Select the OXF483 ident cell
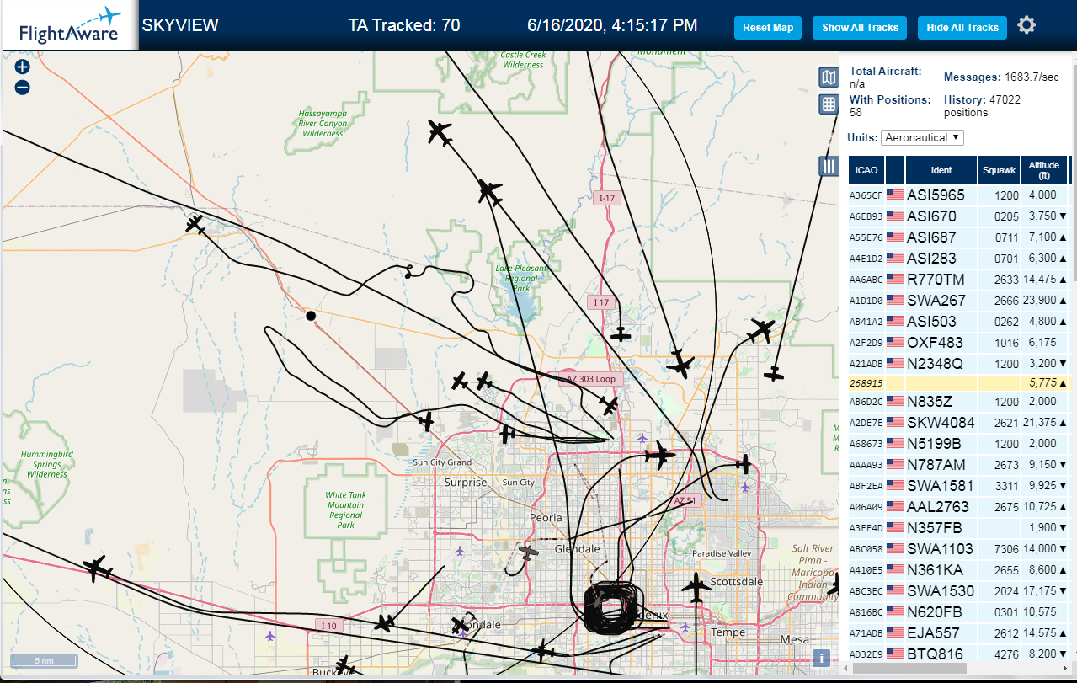This screenshot has width=1077, height=683. (941, 343)
